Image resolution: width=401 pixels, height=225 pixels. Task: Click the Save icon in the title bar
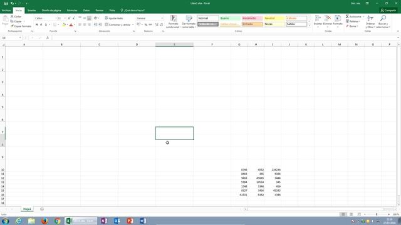tap(6, 3)
